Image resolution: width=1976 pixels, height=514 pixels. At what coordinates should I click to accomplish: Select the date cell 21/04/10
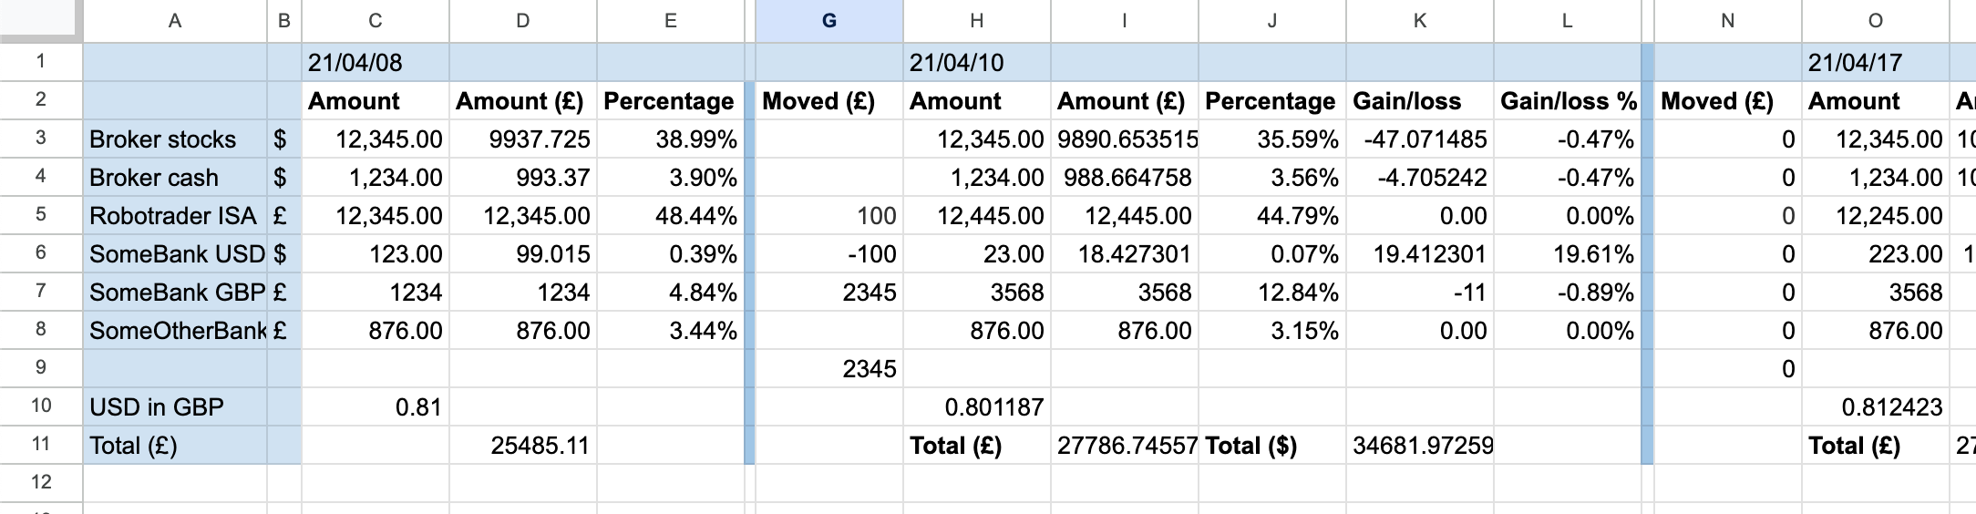coord(977,63)
